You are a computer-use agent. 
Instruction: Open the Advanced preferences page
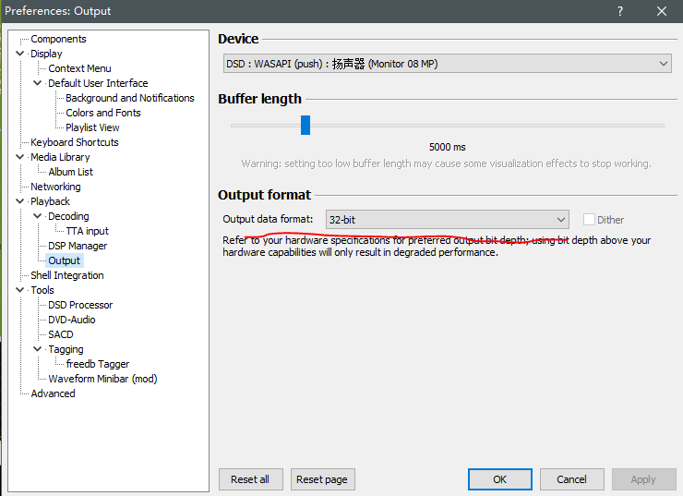coord(53,393)
